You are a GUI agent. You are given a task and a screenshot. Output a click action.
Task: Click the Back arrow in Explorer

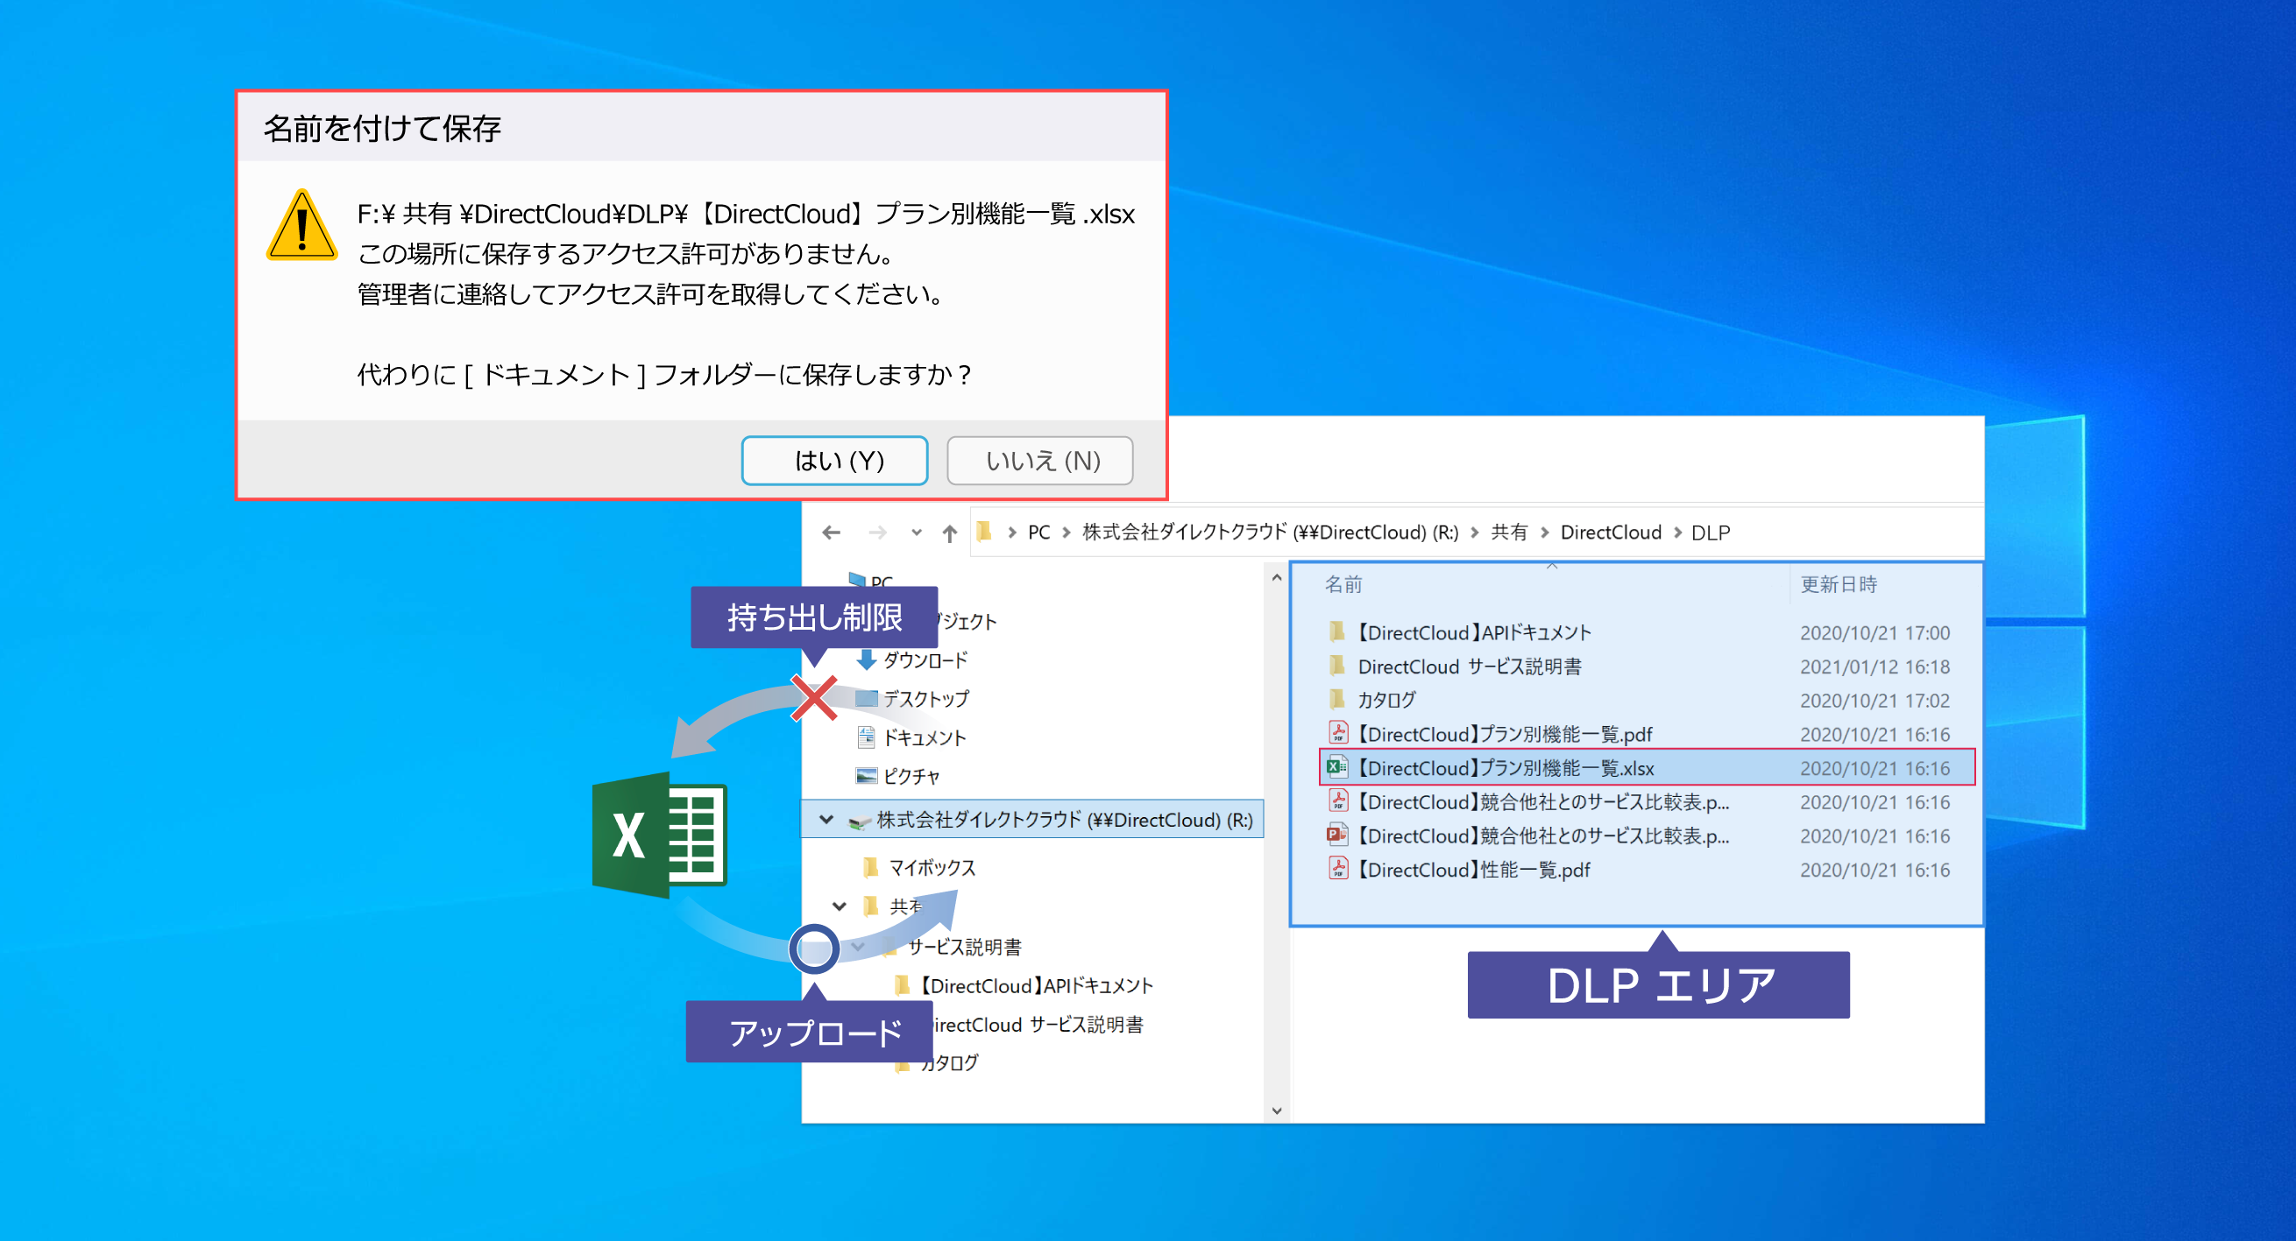coord(832,532)
